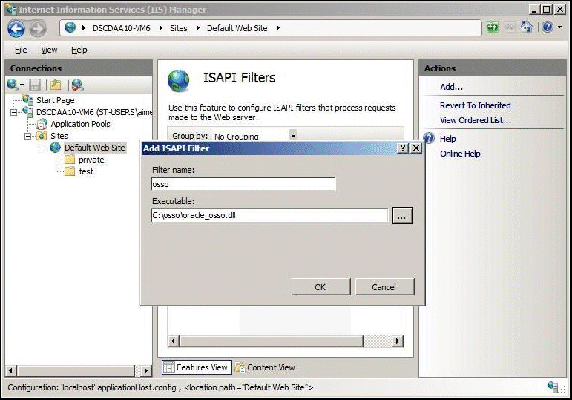Click the large ISAPI Filters globe icon

pos(178,80)
